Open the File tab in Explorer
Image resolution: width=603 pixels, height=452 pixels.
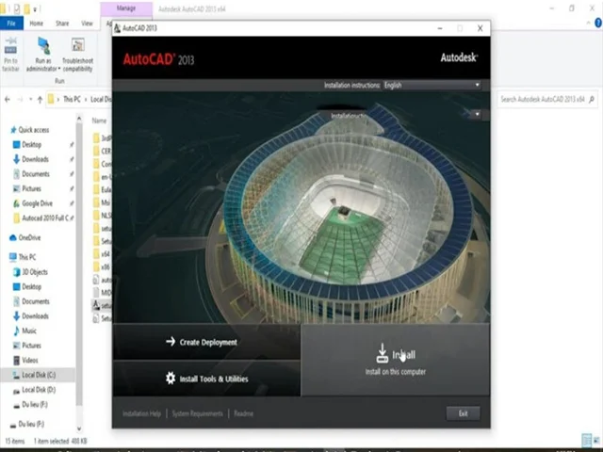tap(11, 24)
